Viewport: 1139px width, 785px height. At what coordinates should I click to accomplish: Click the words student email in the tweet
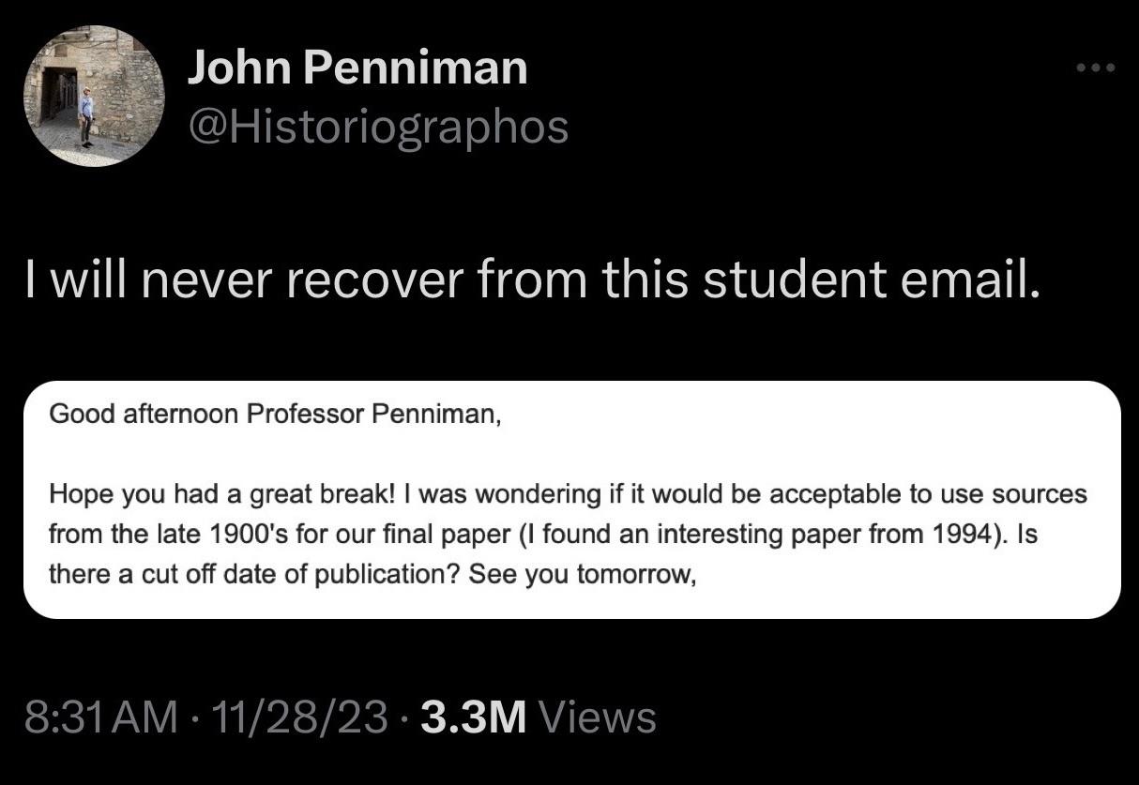pos(871,280)
